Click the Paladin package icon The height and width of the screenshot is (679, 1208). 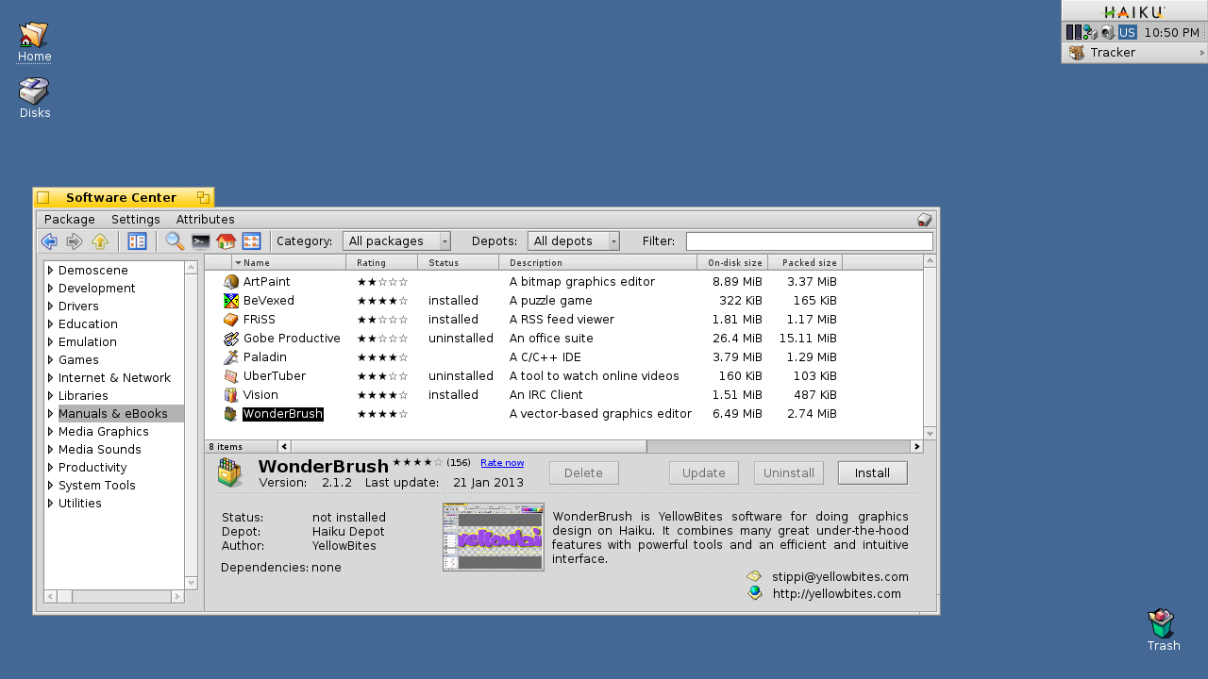[x=231, y=357]
